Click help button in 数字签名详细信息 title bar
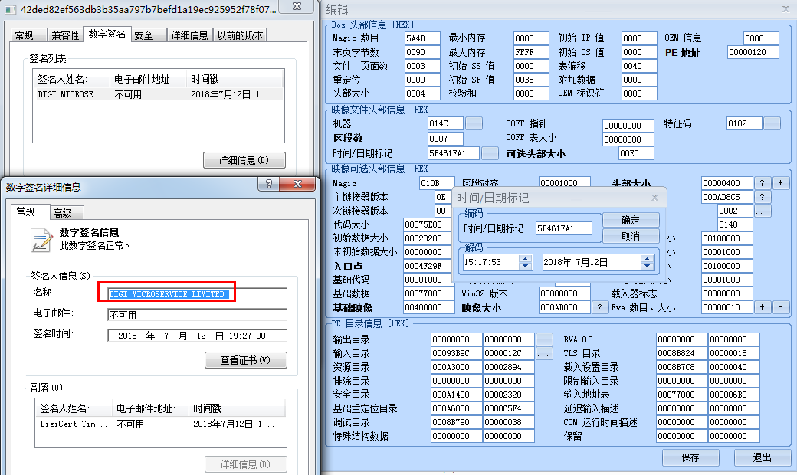 pos(269,185)
